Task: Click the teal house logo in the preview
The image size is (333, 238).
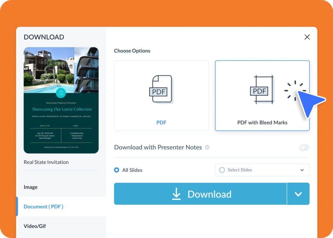Action: point(61,93)
